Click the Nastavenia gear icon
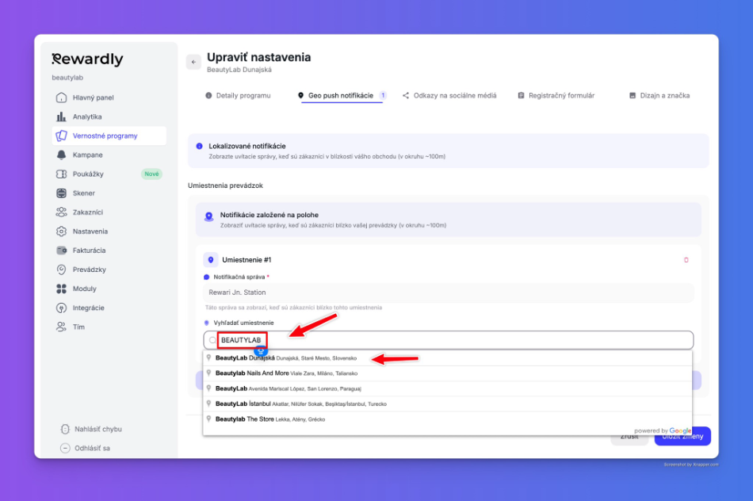The height and width of the screenshot is (501, 753). [62, 231]
